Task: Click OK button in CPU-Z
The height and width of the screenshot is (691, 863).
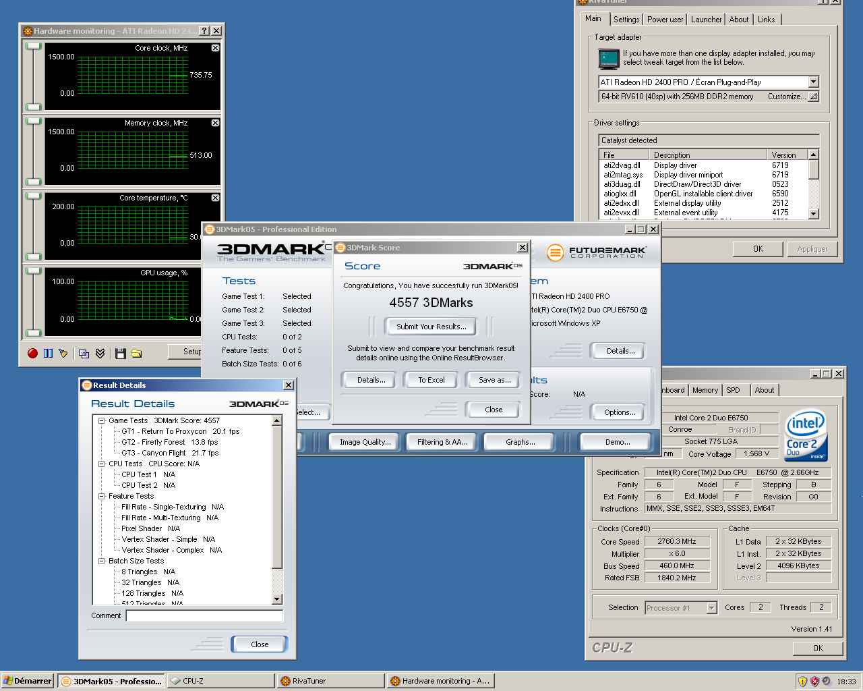Action: pyautogui.click(x=818, y=648)
